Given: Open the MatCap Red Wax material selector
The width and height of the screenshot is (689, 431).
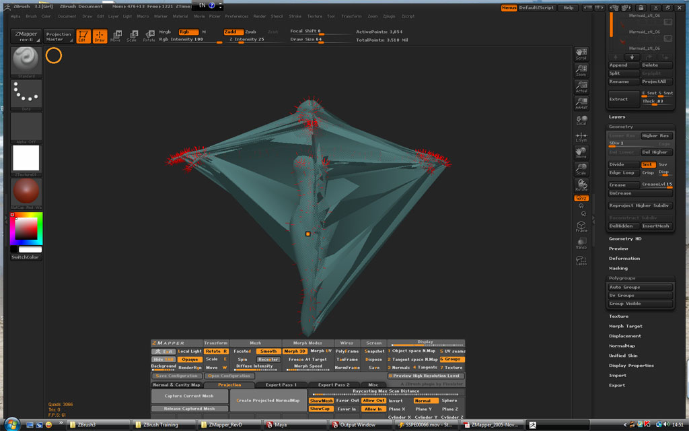Looking at the screenshot, I should 26,193.
